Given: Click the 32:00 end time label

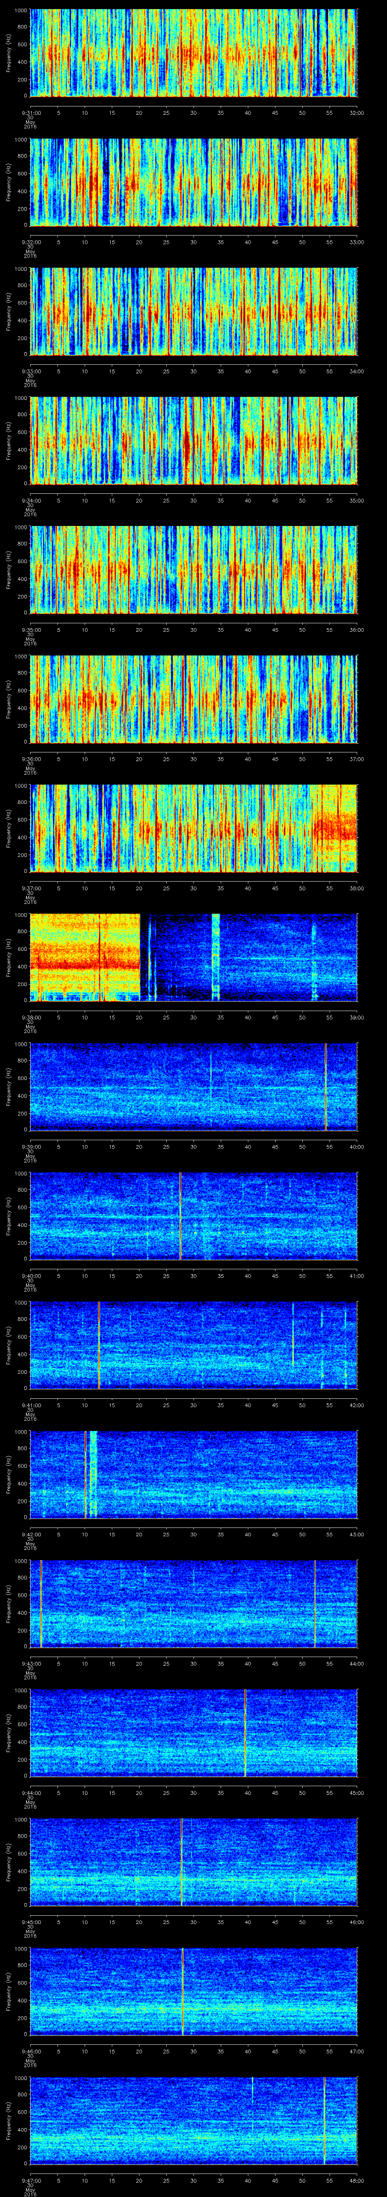Looking at the screenshot, I should point(356,112).
